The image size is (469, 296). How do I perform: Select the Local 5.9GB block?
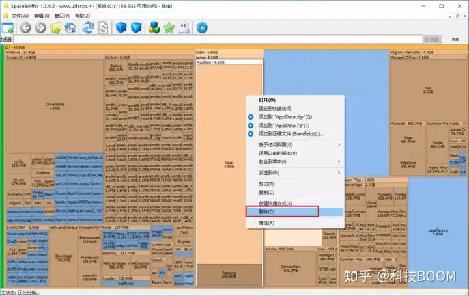point(229,165)
